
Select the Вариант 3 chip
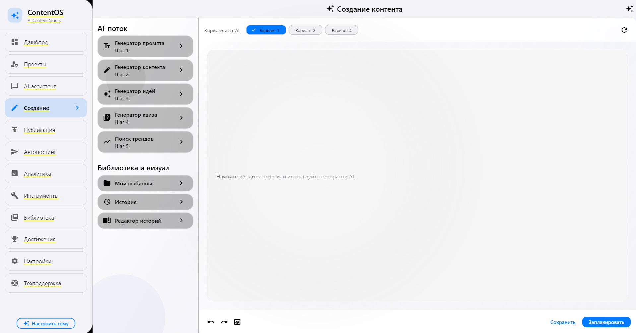coord(341,30)
